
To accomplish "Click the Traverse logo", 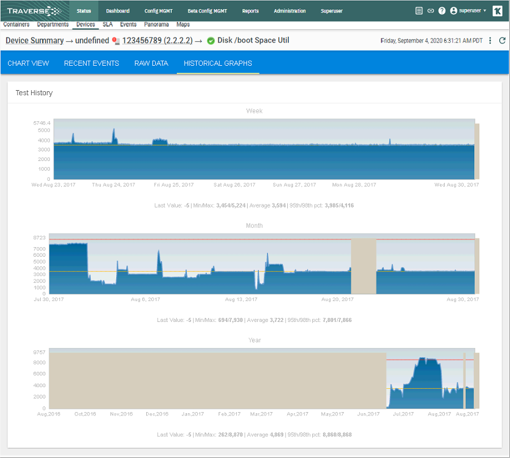I will tap(34, 11).
